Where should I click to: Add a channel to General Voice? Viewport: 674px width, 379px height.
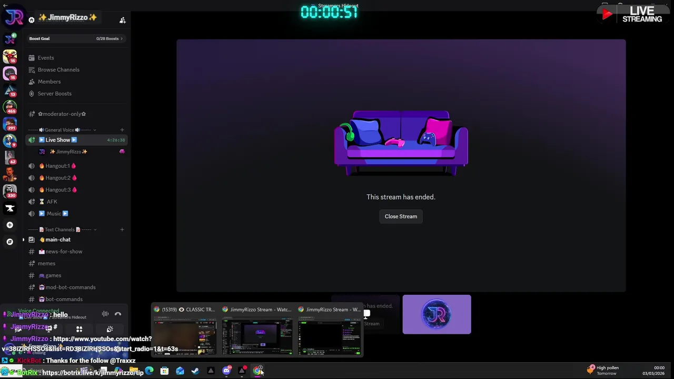pos(122,130)
